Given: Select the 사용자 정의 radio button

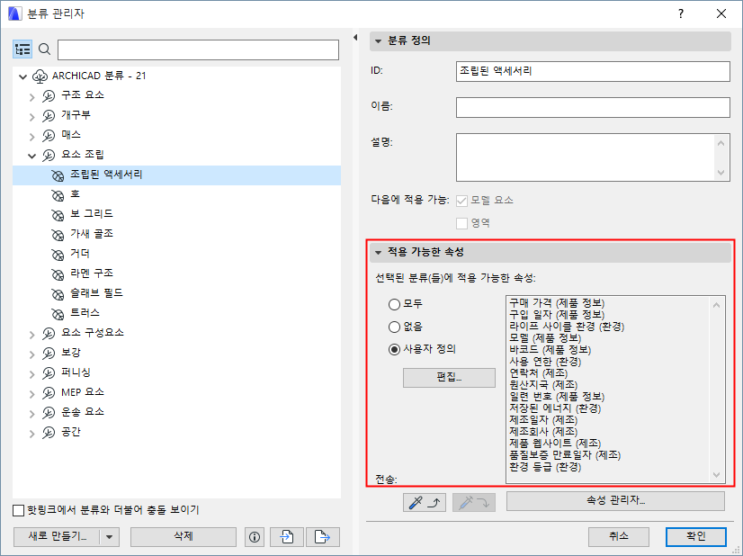Looking at the screenshot, I should [394, 350].
